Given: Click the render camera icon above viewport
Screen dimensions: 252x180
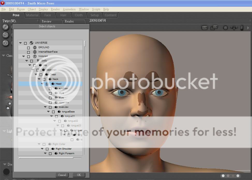Looking at the screenshot, I should 205,28.
